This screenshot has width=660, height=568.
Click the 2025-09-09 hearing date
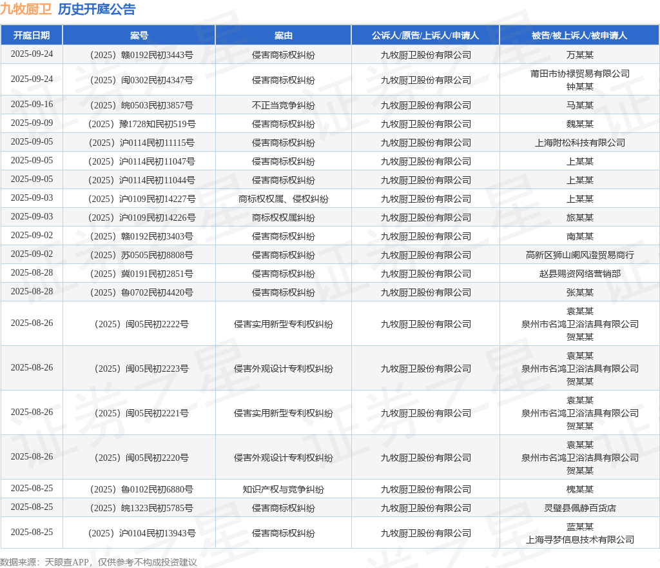coord(32,123)
